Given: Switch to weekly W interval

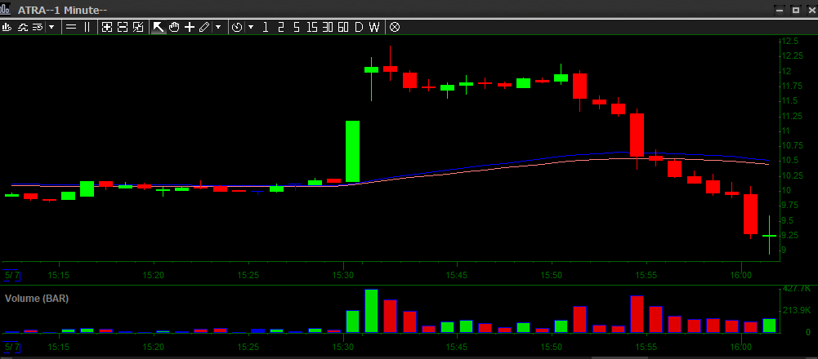Looking at the screenshot, I should 374,27.
